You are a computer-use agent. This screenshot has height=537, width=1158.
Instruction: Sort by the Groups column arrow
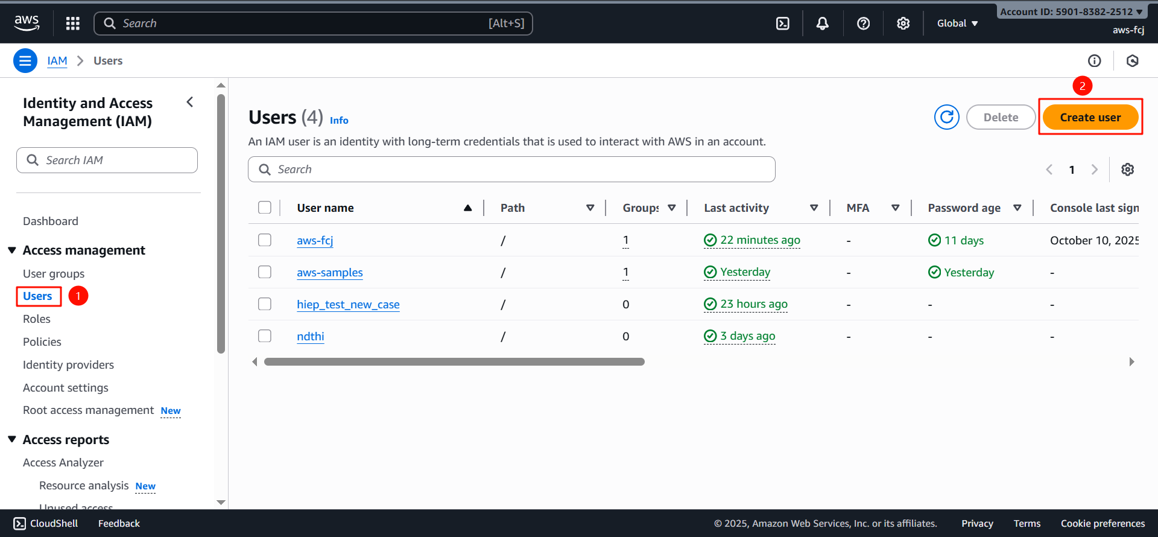click(672, 208)
